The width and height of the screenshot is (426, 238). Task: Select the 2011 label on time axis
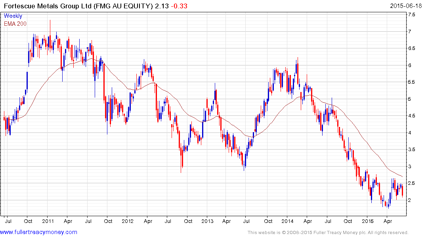[x=48, y=221]
